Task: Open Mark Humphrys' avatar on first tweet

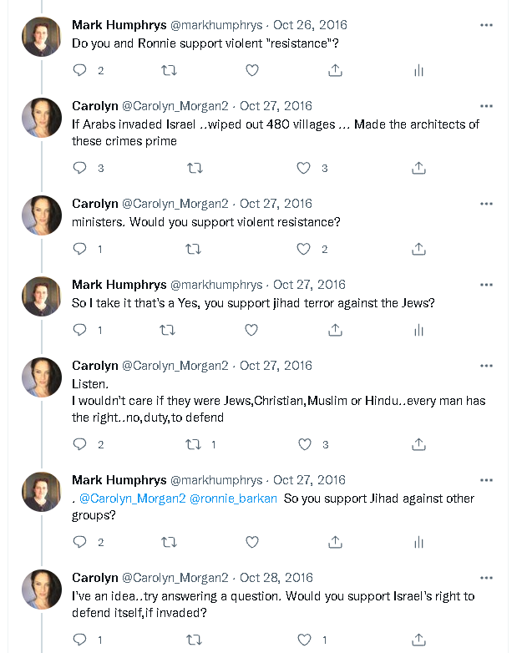Action: [x=42, y=36]
